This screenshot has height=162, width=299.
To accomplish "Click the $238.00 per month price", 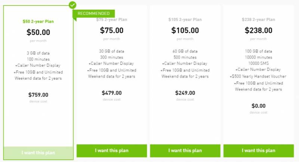I will tap(258, 31).
